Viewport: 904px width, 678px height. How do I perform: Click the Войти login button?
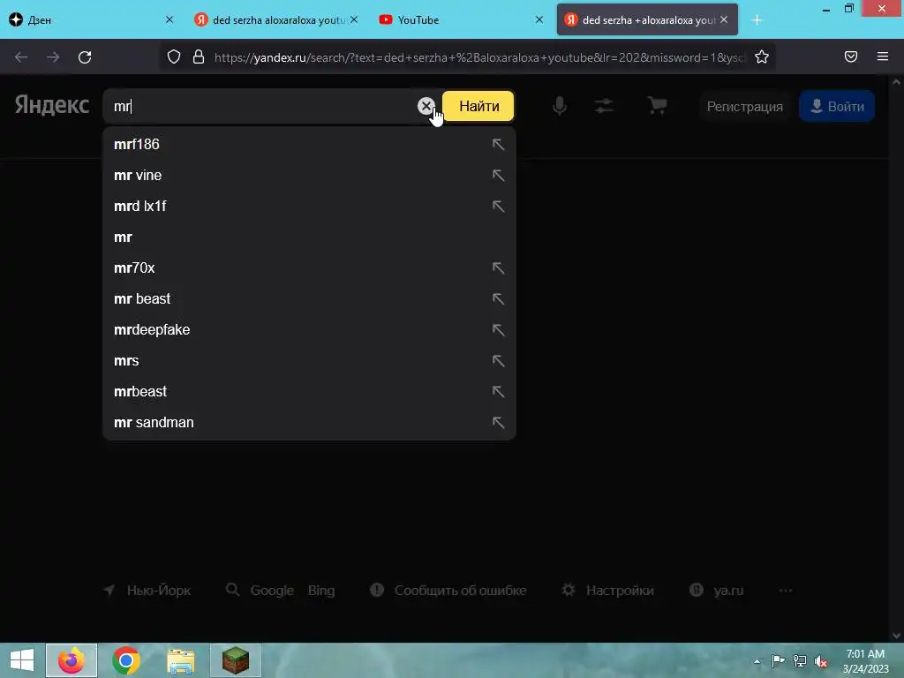pyautogui.click(x=837, y=107)
